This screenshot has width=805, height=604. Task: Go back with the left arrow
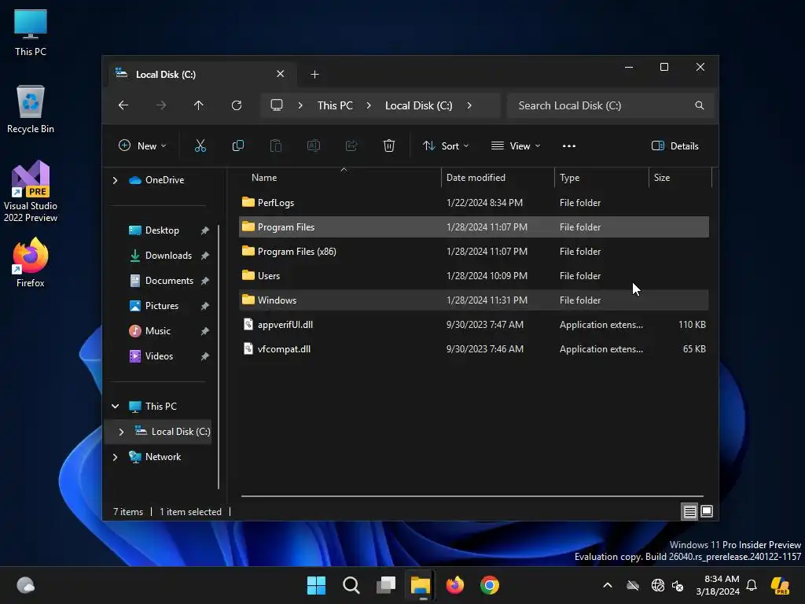click(x=123, y=105)
